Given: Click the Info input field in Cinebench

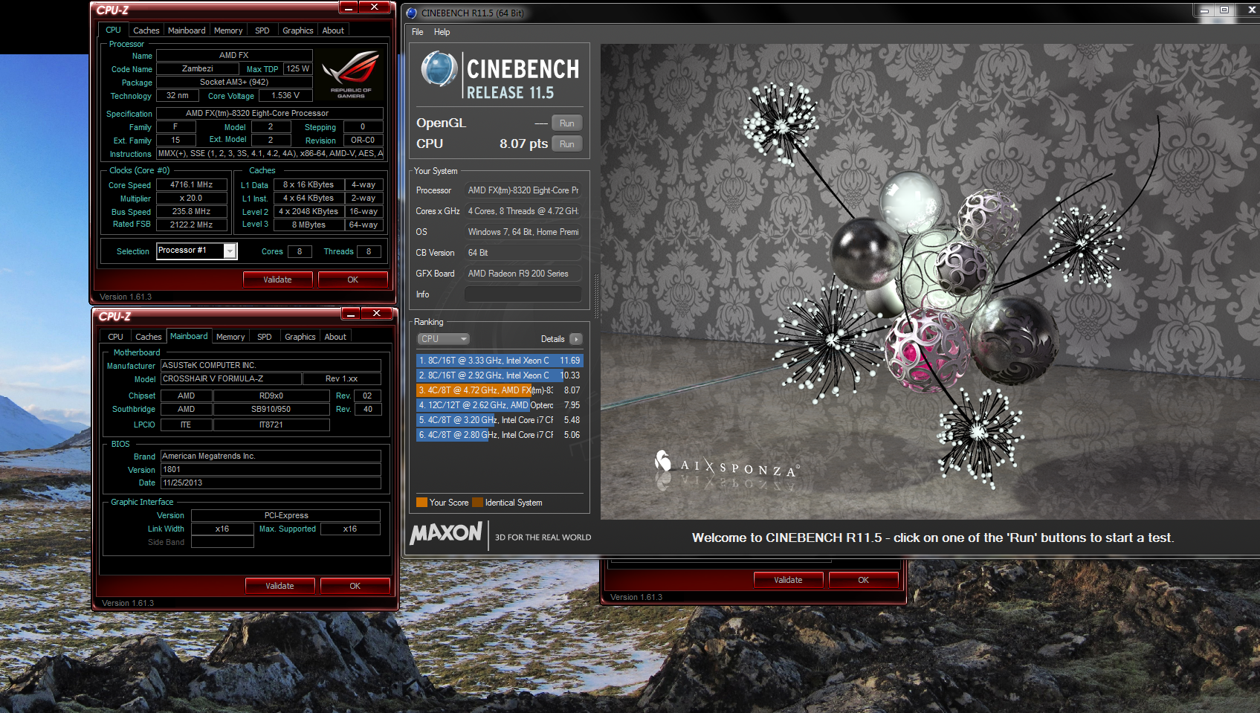Looking at the screenshot, I should (523, 294).
